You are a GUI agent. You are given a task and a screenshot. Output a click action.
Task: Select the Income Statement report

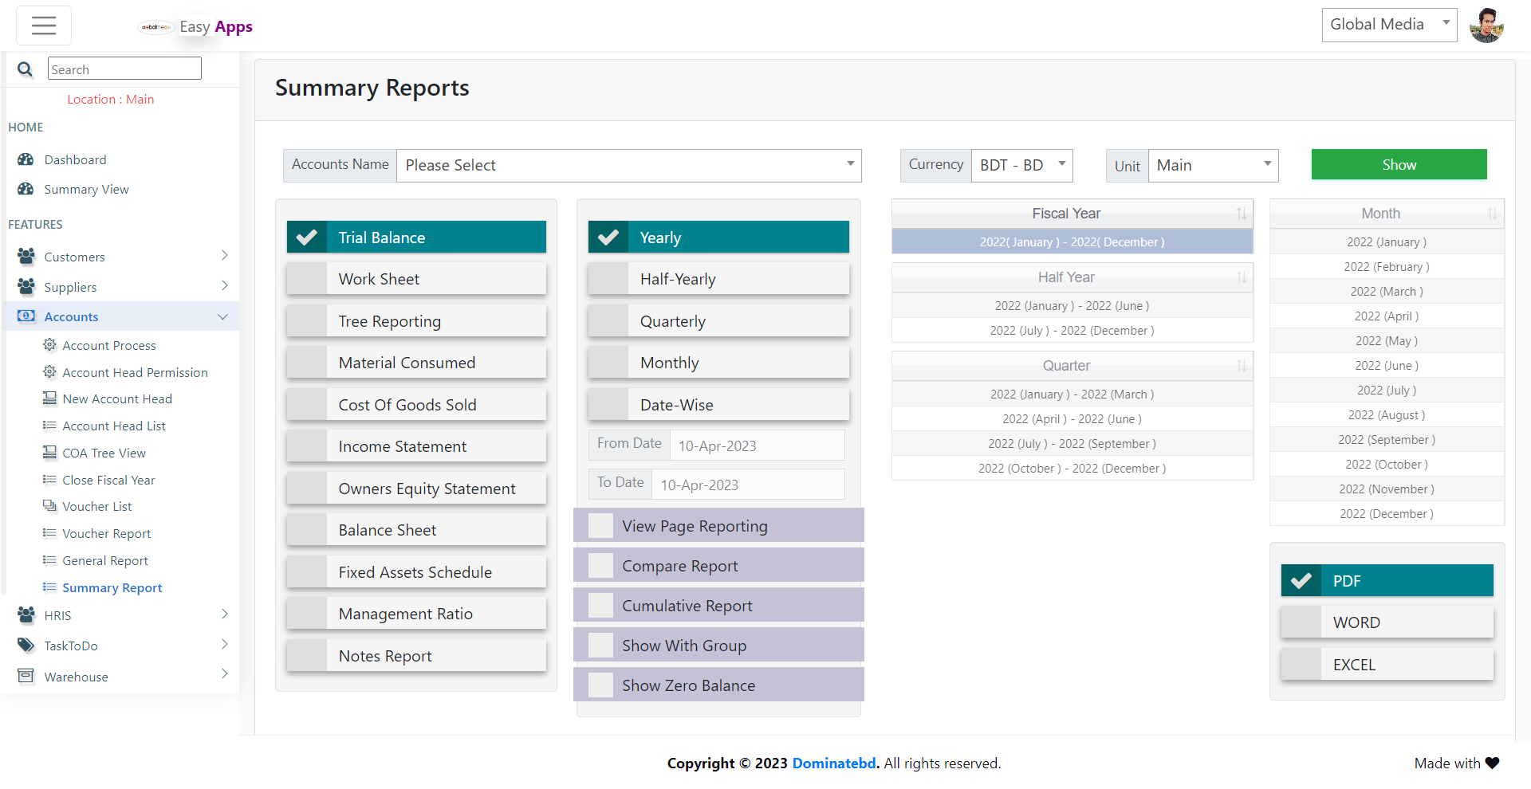pyautogui.click(x=416, y=446)
